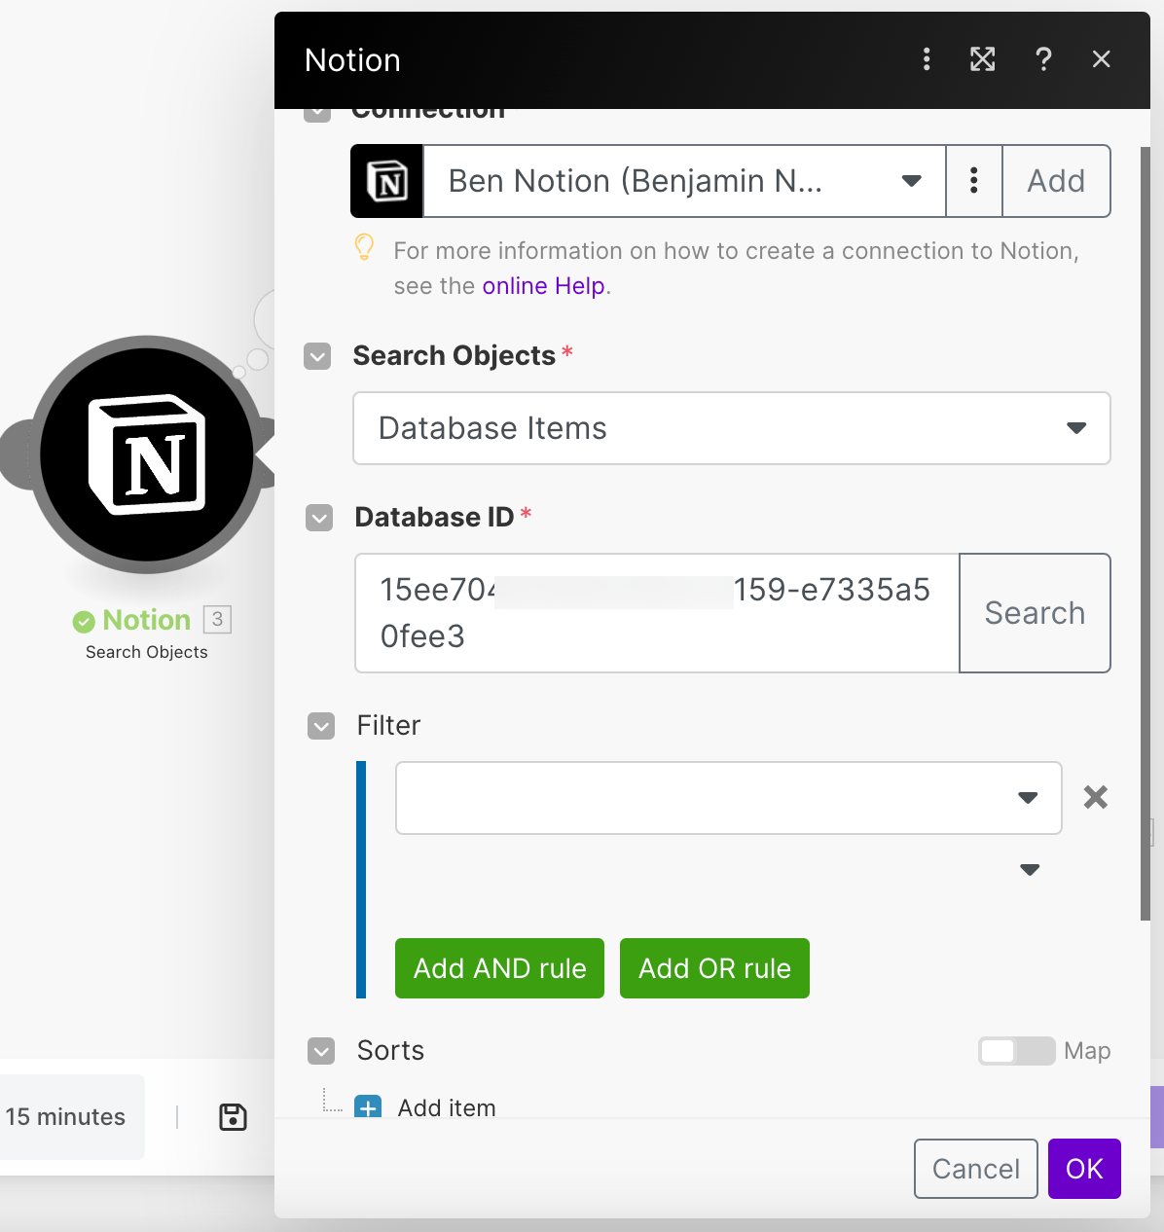Click the Add item label under Sorts
The width and height of the screenshot is (1164, 1232).
point(447,1107)
